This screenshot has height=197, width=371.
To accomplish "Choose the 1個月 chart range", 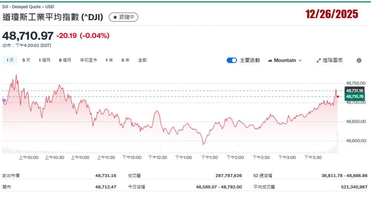I will 45,60.
